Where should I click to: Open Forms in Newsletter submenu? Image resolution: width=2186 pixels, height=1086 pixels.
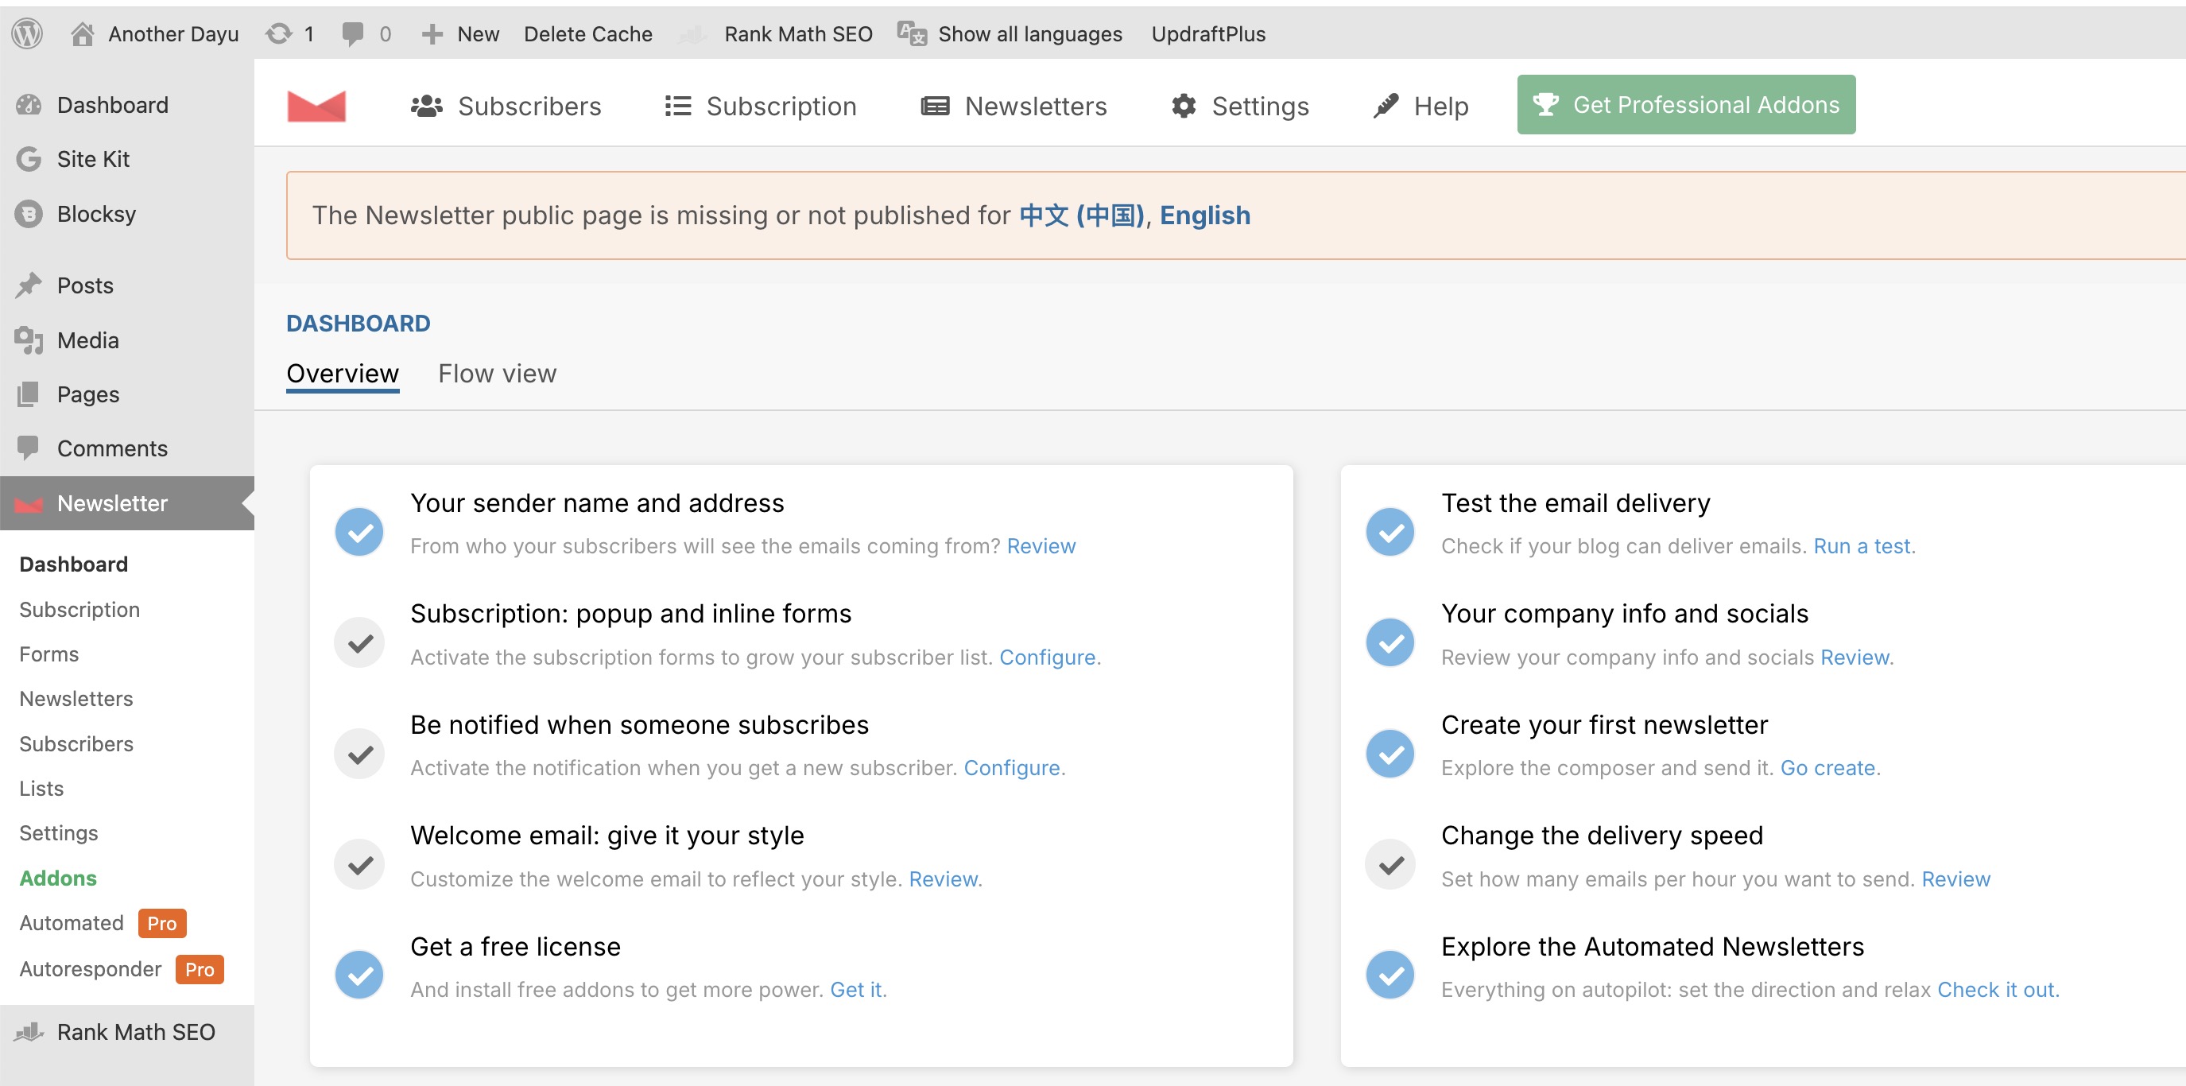[49, 654]
